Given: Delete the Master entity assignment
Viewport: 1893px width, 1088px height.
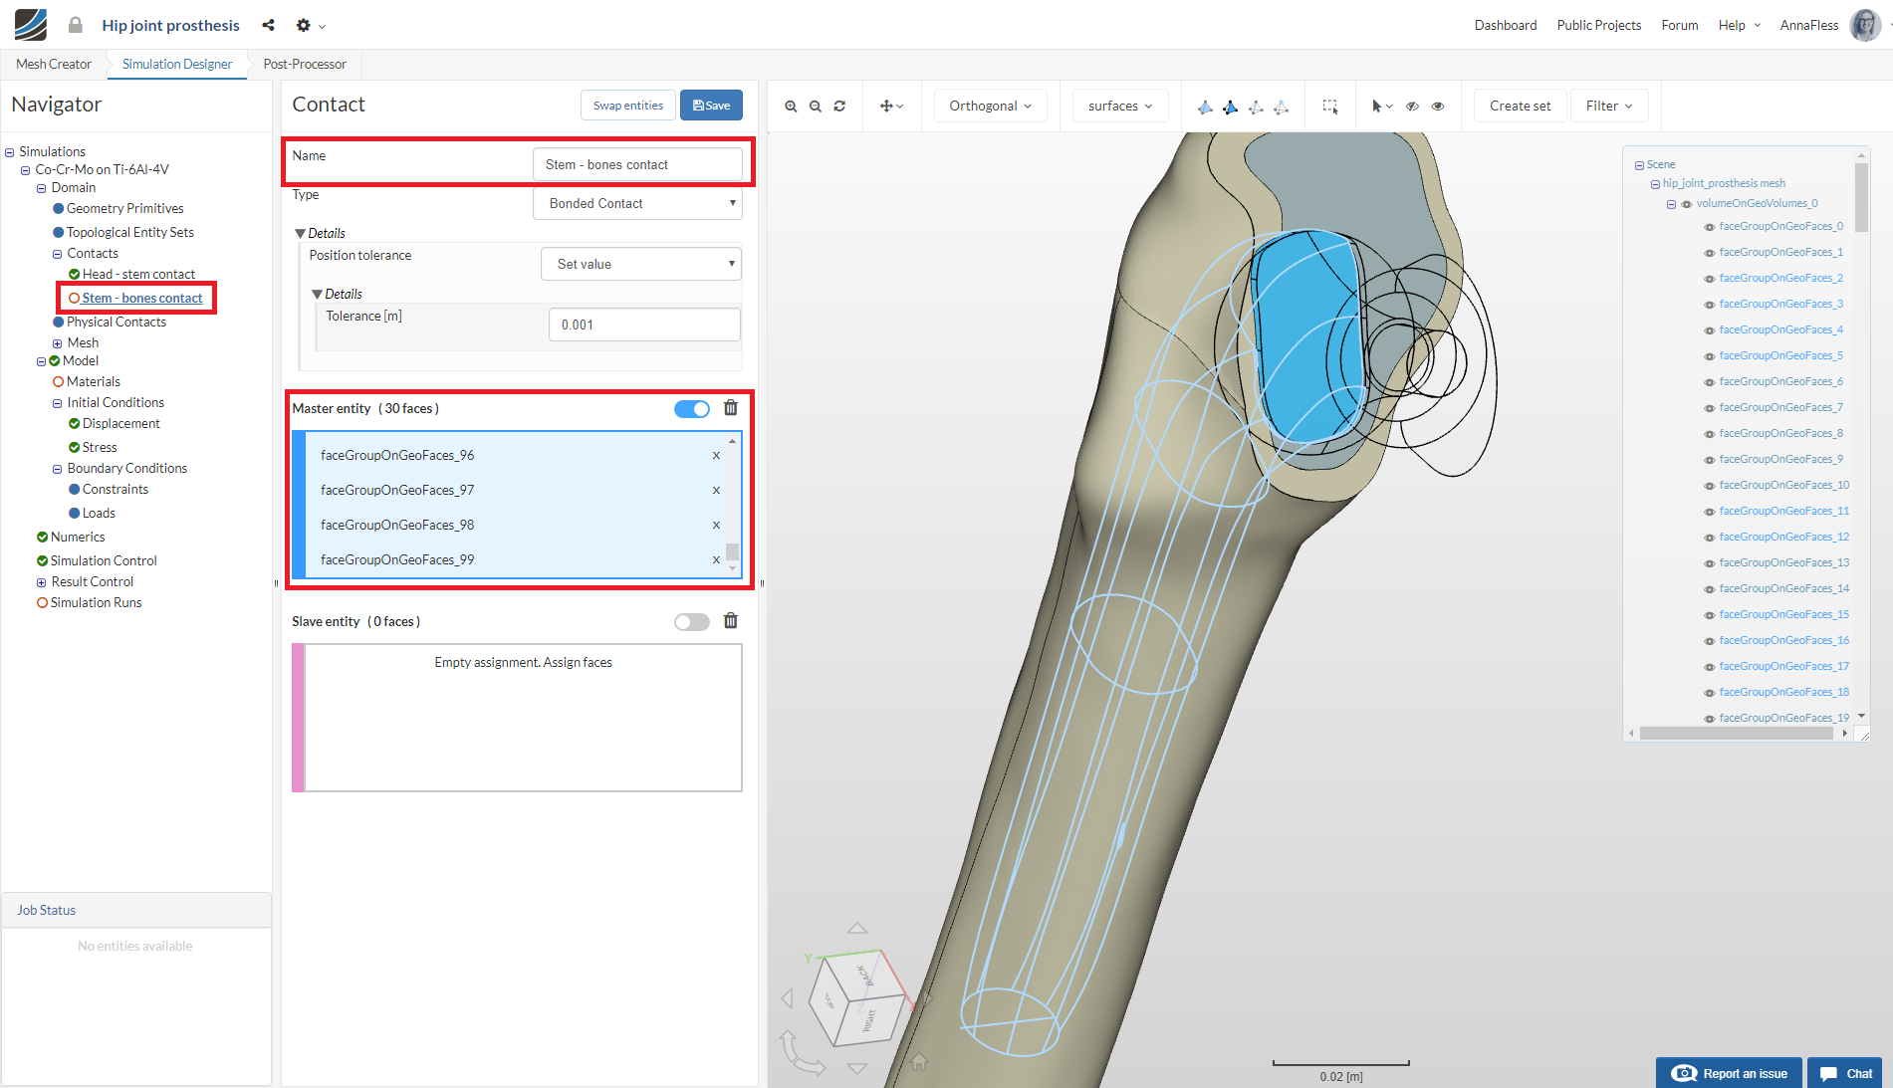Looking at the screenshot, I should pyautogui.click(x=731, y=408).
